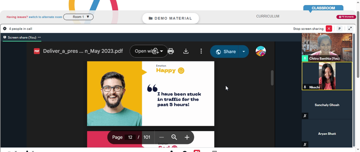
Task: Toggle Chitra Banthia's microphone indicator
Action: tap(305, 58)
